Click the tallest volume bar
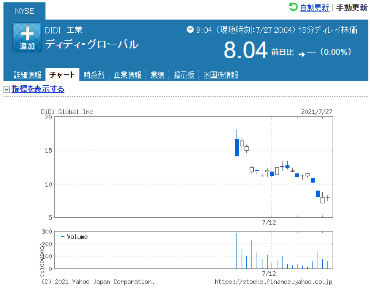This screenshot has height=288, width=370. click(x=237, y=251)
